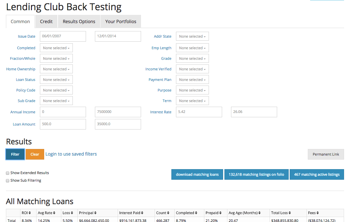
Task: Open the Addr State dropdown
Action: pos(192,37)
